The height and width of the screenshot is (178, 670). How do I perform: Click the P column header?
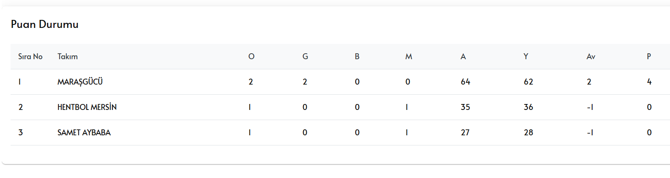[x=649, y=56]
